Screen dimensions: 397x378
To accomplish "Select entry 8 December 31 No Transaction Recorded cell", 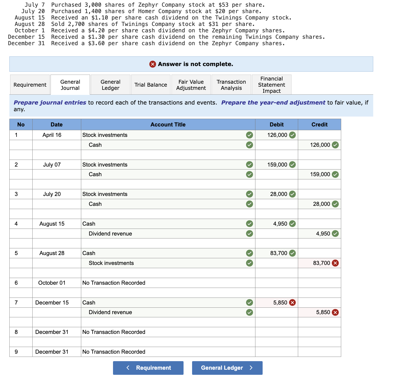I will point(168,332).
